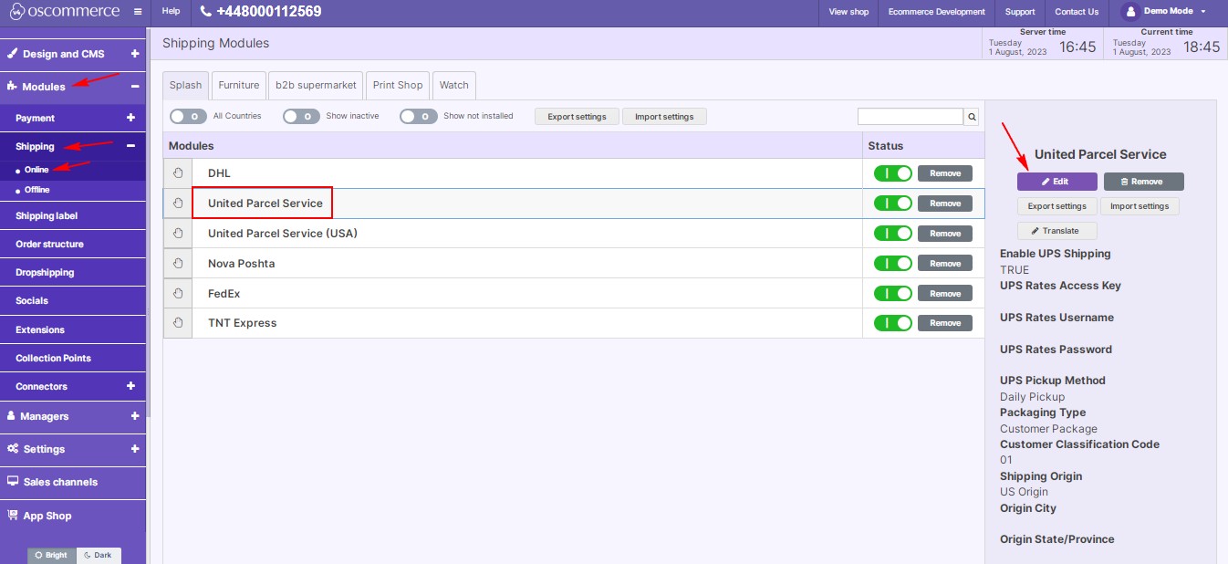Screen dimensions: 1228x564
Task: Disable the Nova Poshta status switch
Action: click(x=893, y=263)
